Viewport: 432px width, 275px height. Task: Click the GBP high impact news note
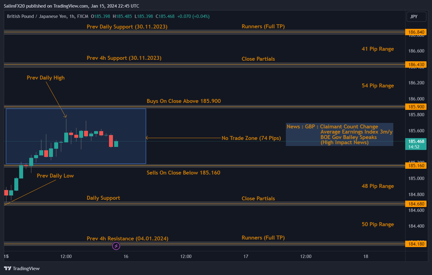(339, 134)
